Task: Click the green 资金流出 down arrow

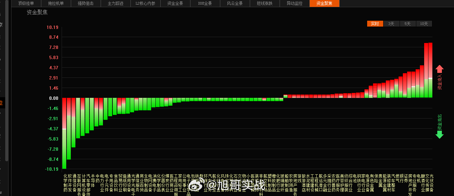Action: [439, 134]
